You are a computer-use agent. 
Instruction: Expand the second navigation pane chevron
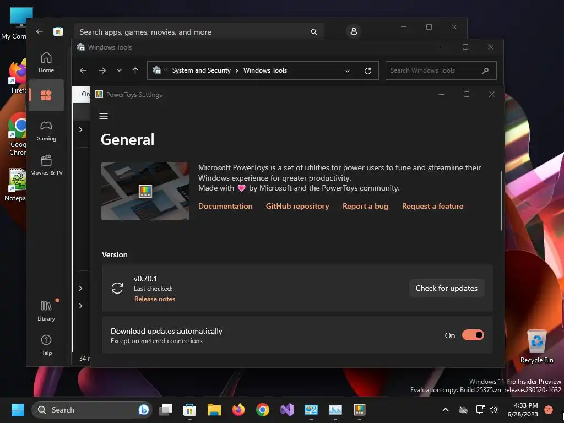point(81,289)
